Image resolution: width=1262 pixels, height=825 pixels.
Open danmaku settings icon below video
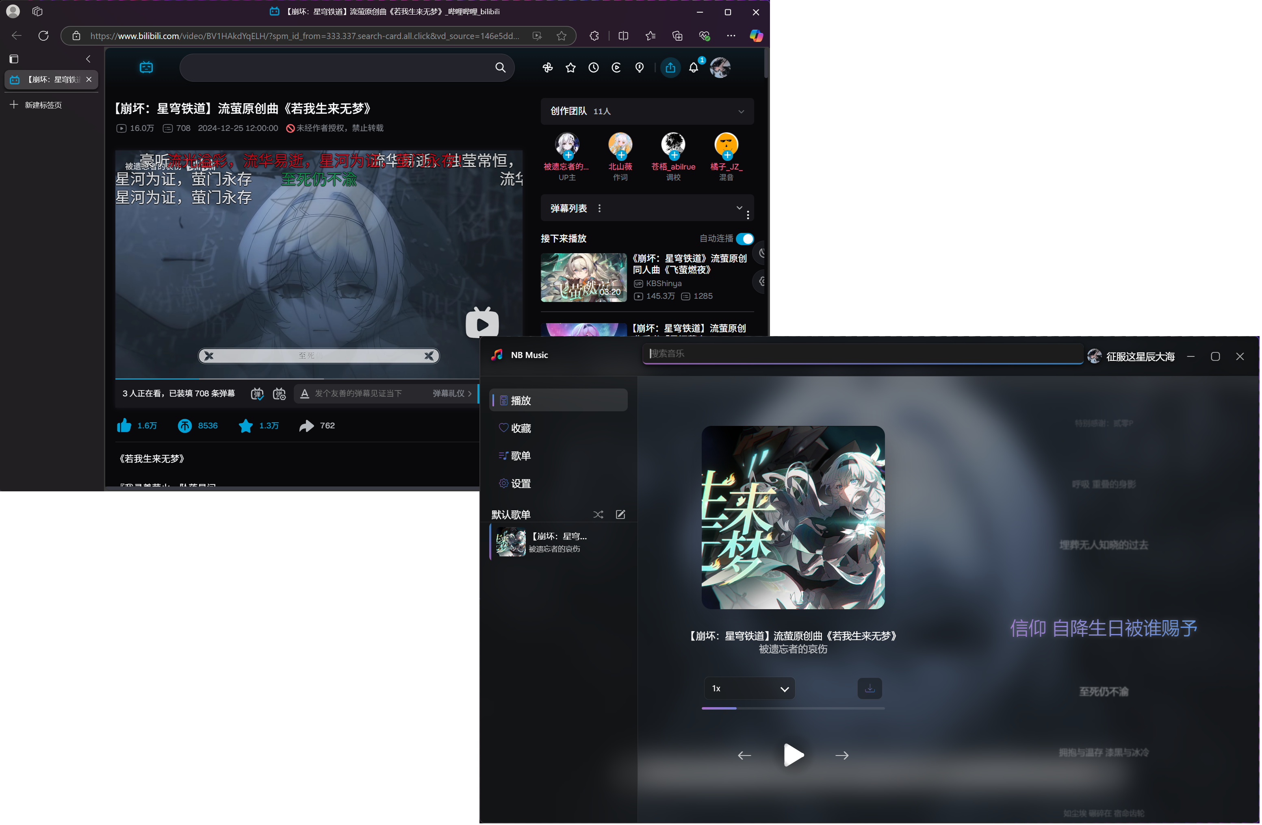280,394
